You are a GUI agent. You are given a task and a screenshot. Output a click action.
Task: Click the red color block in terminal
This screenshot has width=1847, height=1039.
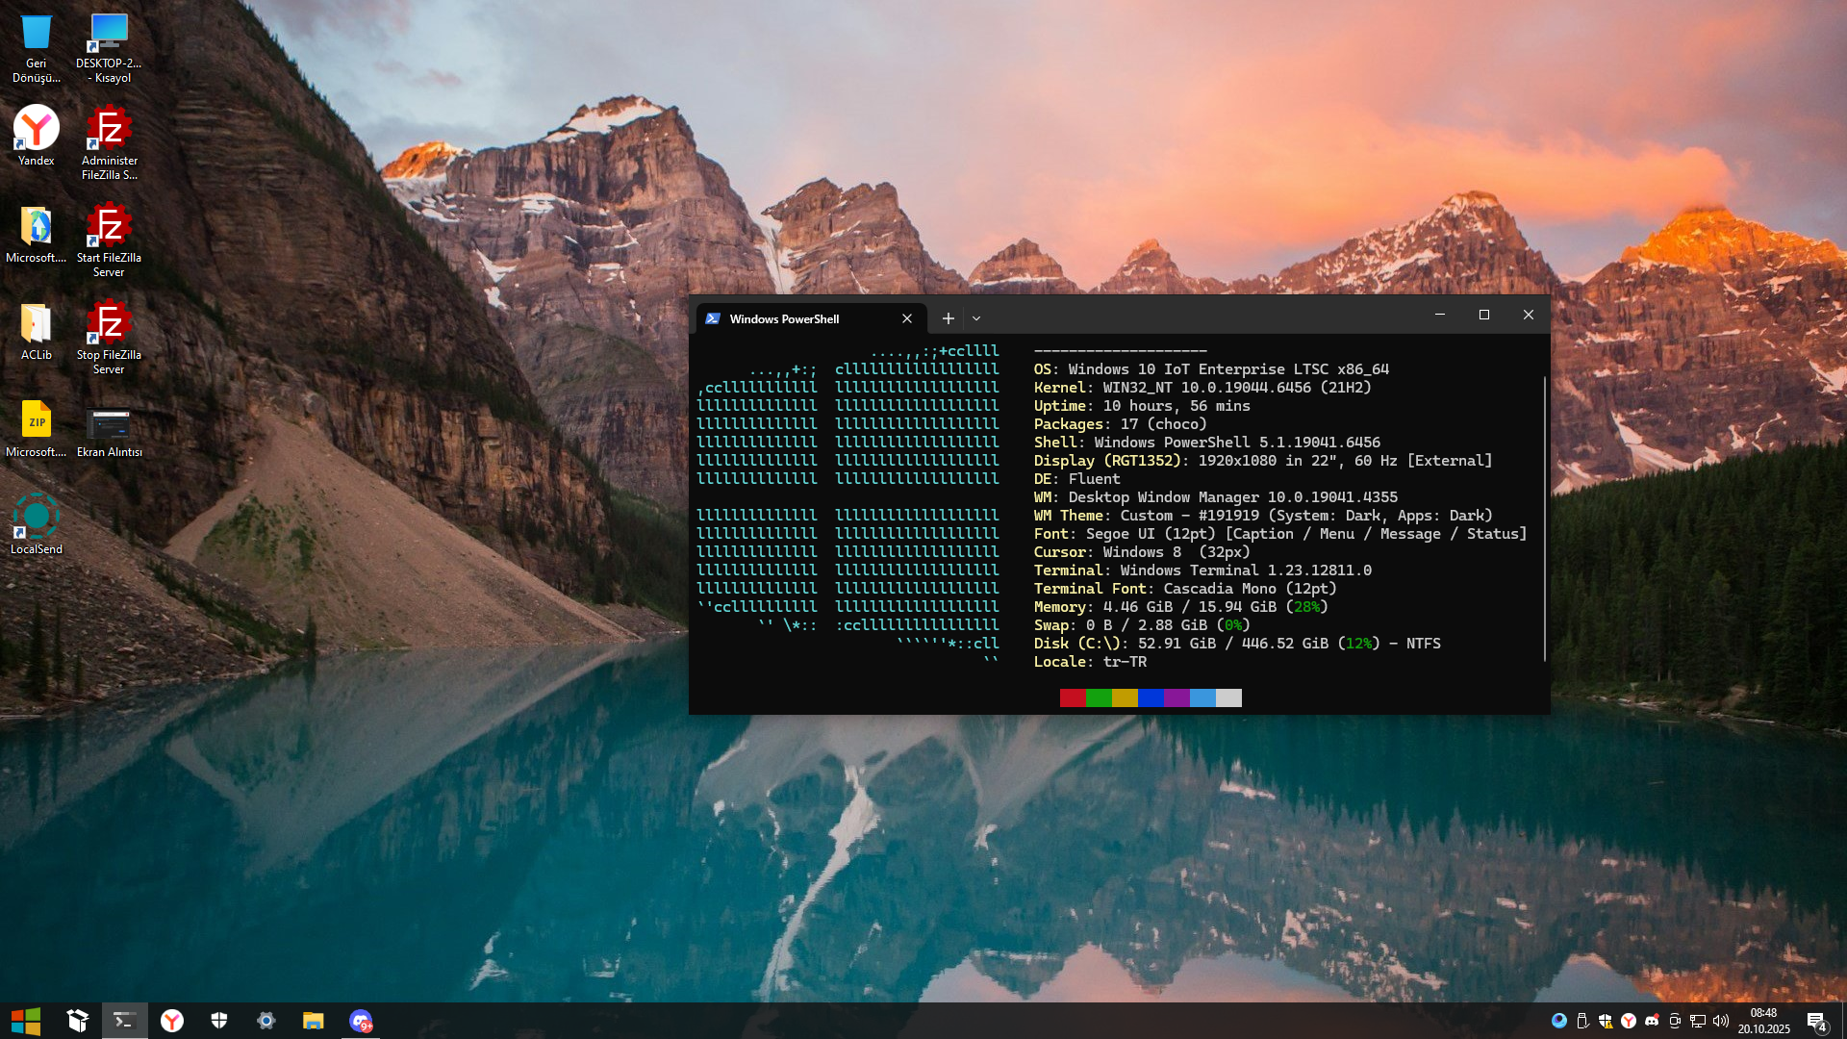(1073, 697)
